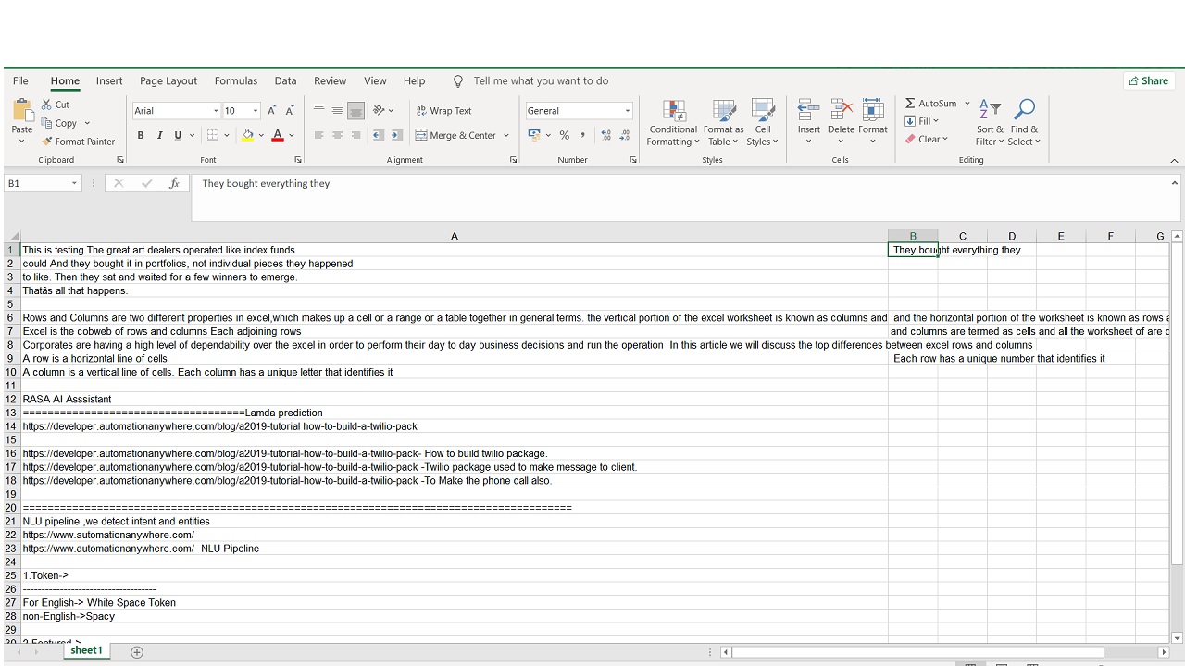The image size is (1185, 666).
Task: Click the Increase Font Size icon
Action: [x=271, y=111]
